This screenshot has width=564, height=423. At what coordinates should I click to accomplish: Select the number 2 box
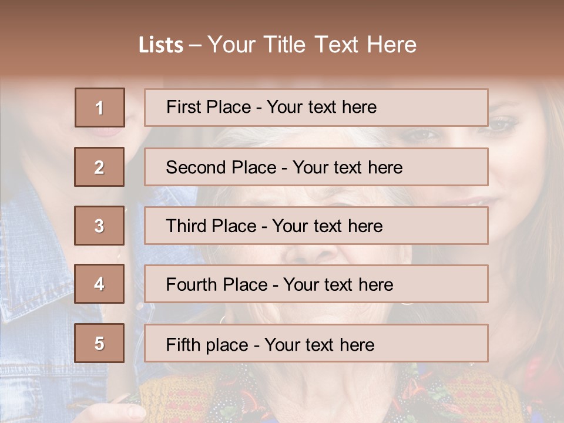(x=99, y=167)
